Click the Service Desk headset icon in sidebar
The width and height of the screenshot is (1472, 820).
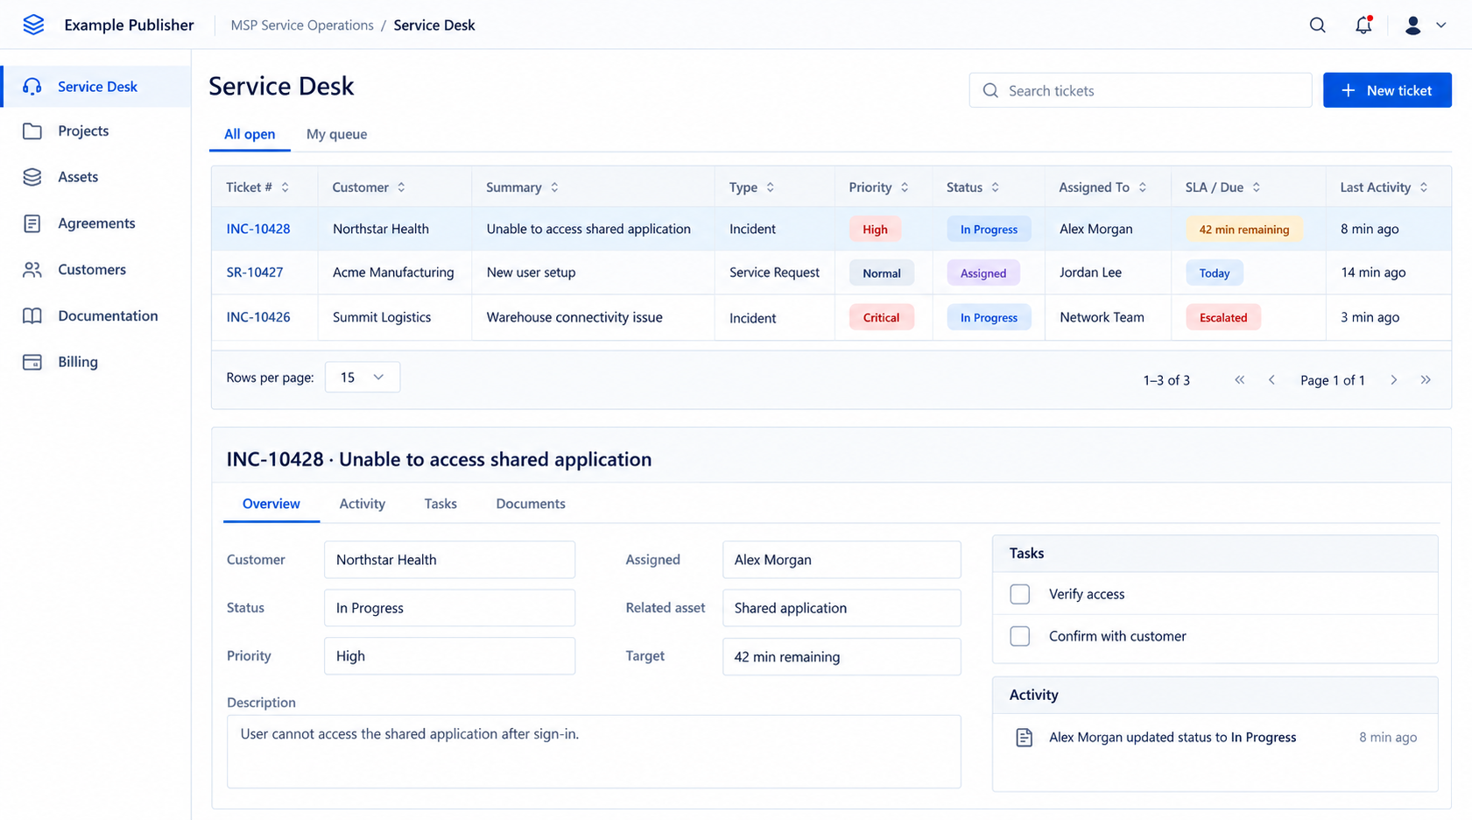click(32, 87)
